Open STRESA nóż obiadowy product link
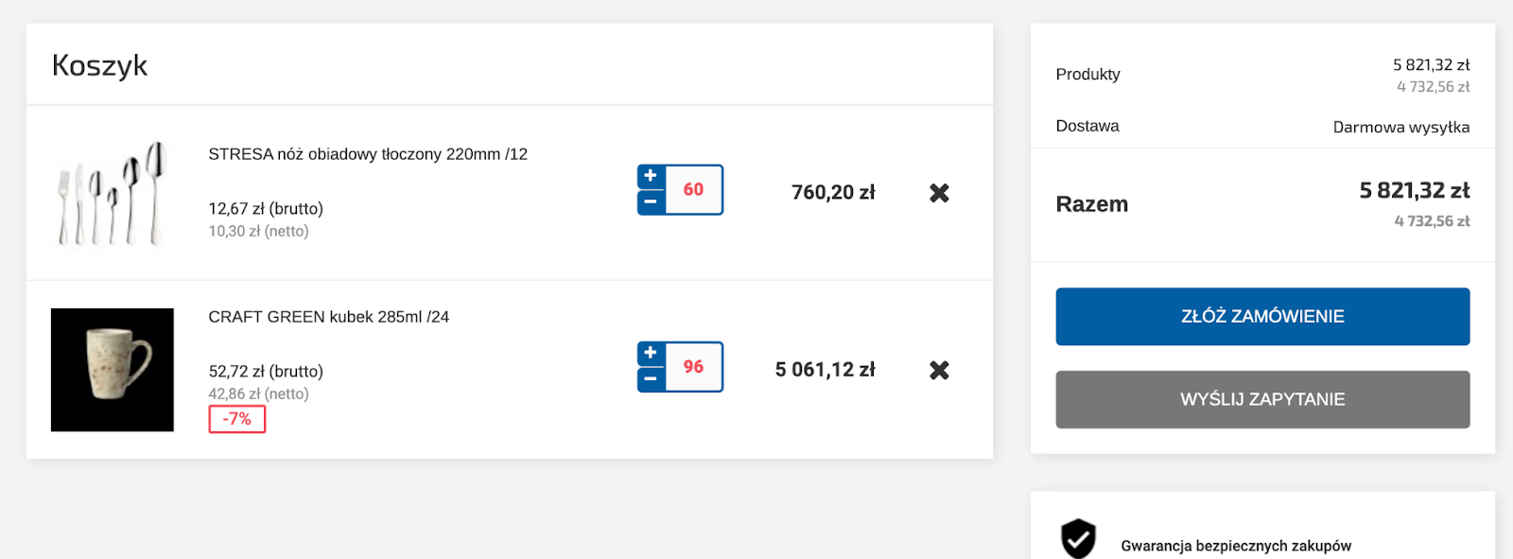 point(368,154)
